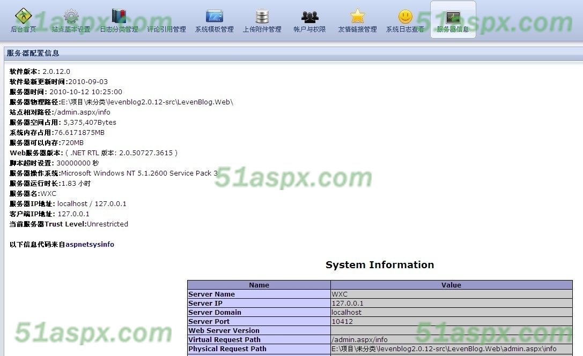The height and width of the screenshot is (356, 583).
Task: Select the 服务器操作系统 Windows NT line
Action: tap(114, 173)
